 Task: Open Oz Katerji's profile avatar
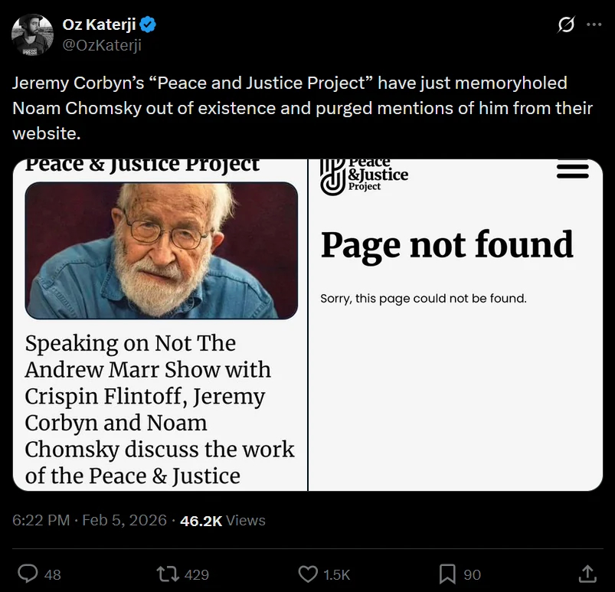point(33,35)
